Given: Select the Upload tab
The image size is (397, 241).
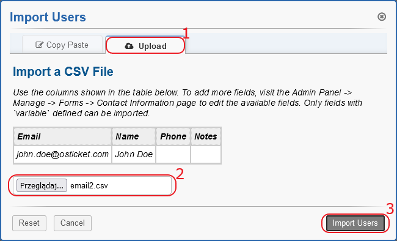Looking at the screenshot, I should click(x=145, y=45).
